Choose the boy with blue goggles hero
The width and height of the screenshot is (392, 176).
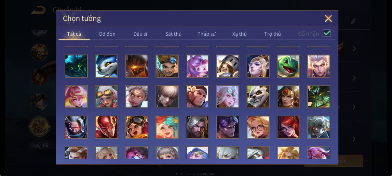point(167,66)
